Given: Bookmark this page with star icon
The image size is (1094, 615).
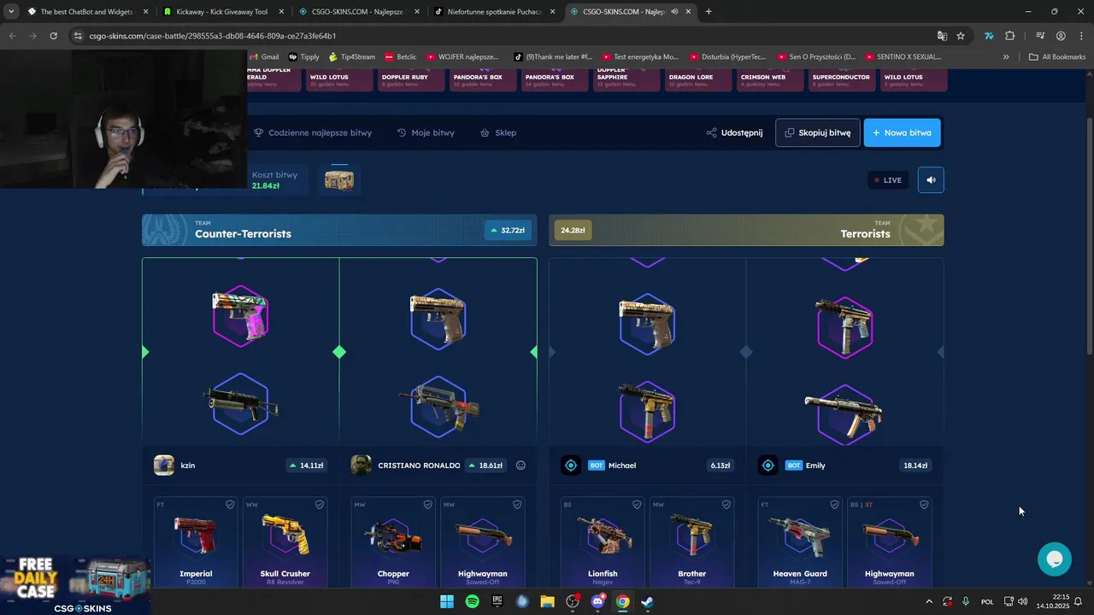Looking at the screenshot, I should click(961, 36).
